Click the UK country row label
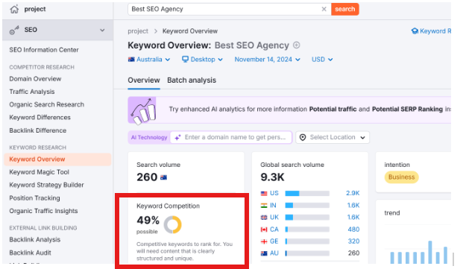This screenshot has width=466, height=269. coord(274,218)
